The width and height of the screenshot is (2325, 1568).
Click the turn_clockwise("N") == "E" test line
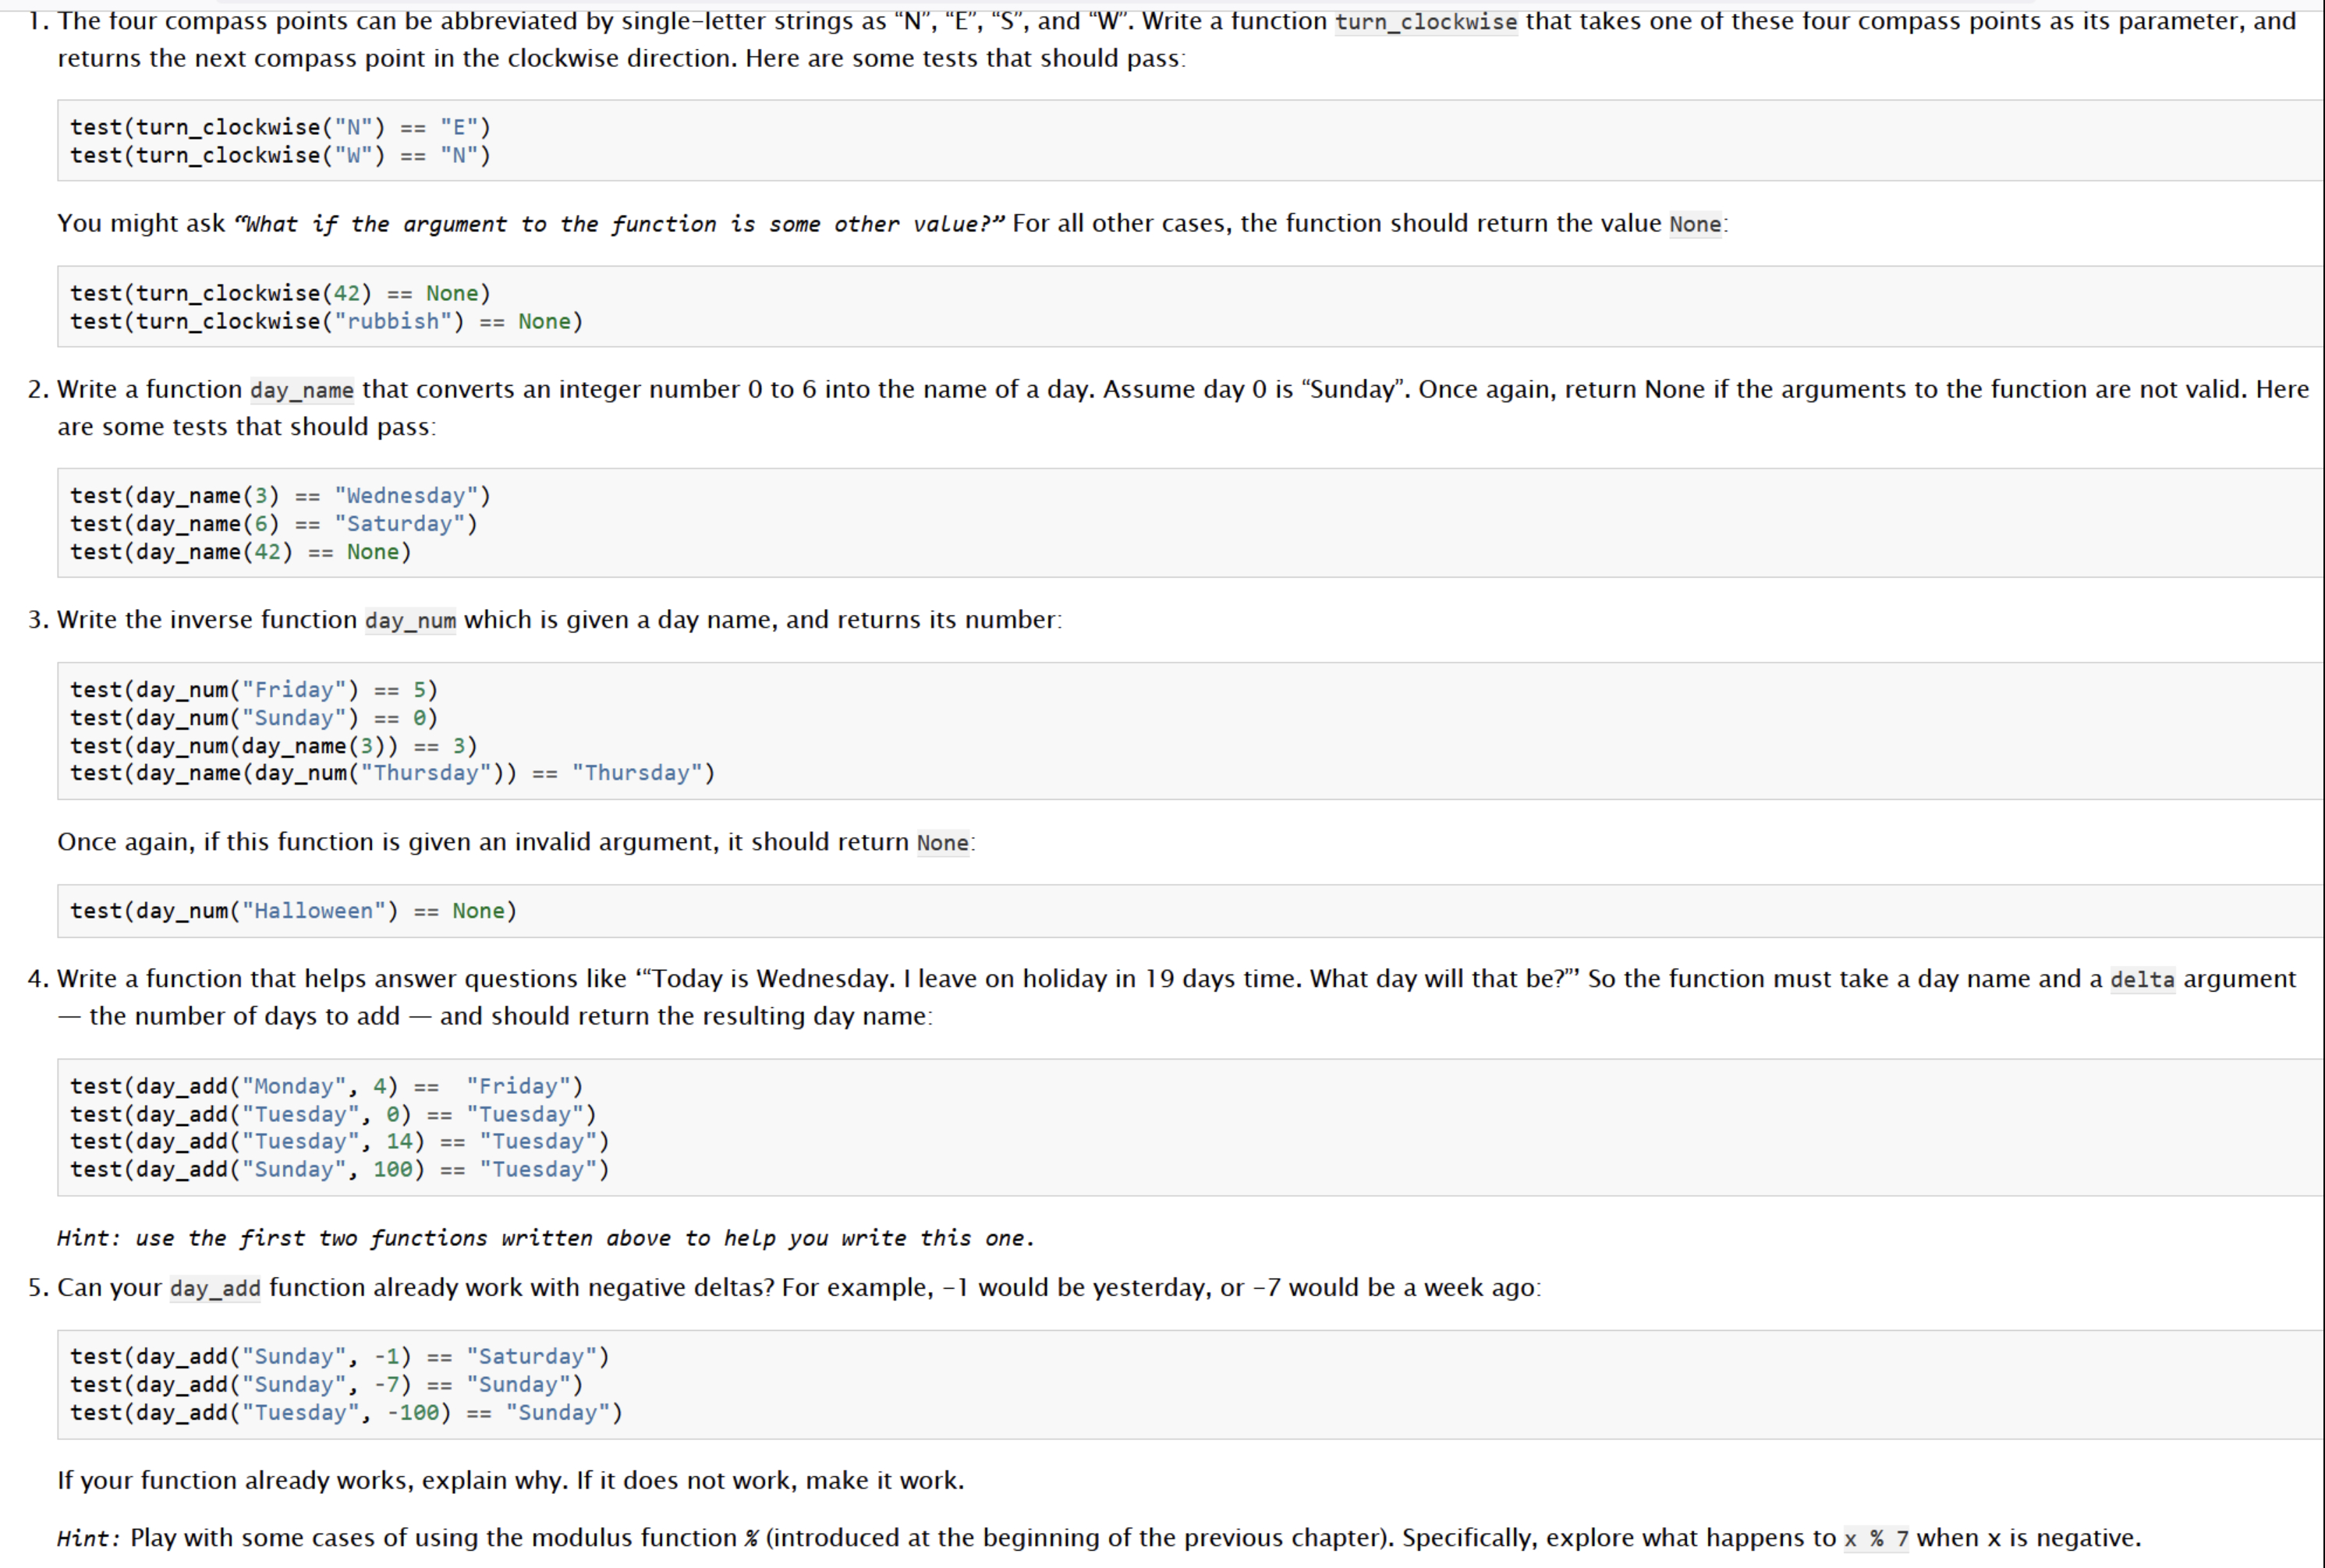[280, 127]
